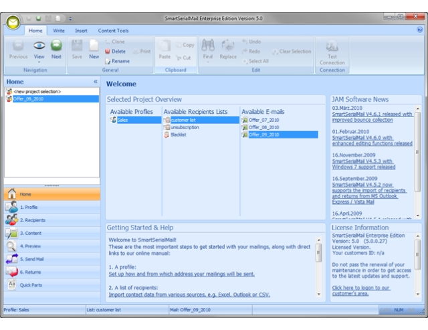Open the SmartSerialMail V4.6.0 news link
This screenshot has width=428, height=330.
372,141
